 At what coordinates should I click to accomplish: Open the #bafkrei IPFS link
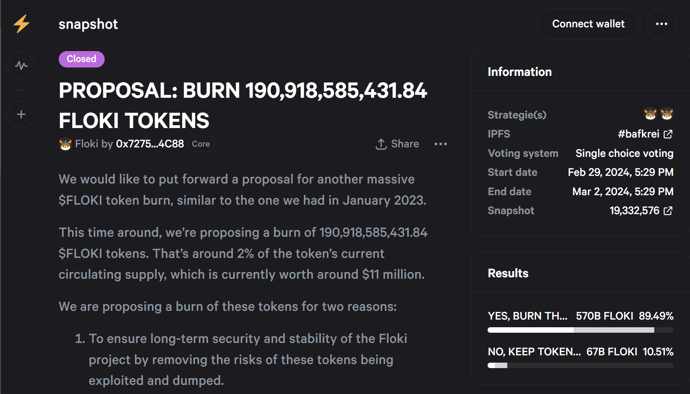coord(639,134)
